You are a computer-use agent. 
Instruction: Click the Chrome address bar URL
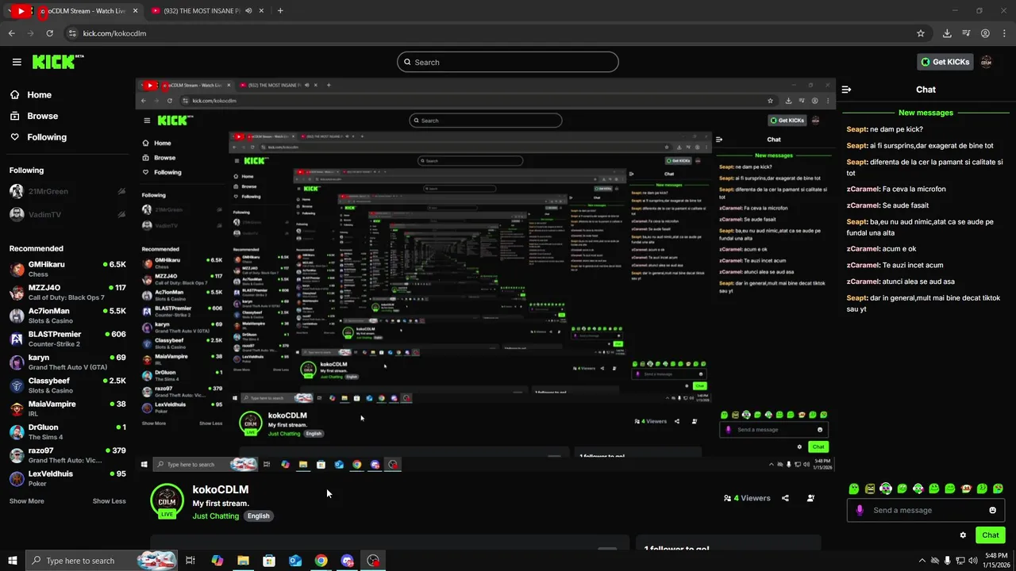[114, 33]
